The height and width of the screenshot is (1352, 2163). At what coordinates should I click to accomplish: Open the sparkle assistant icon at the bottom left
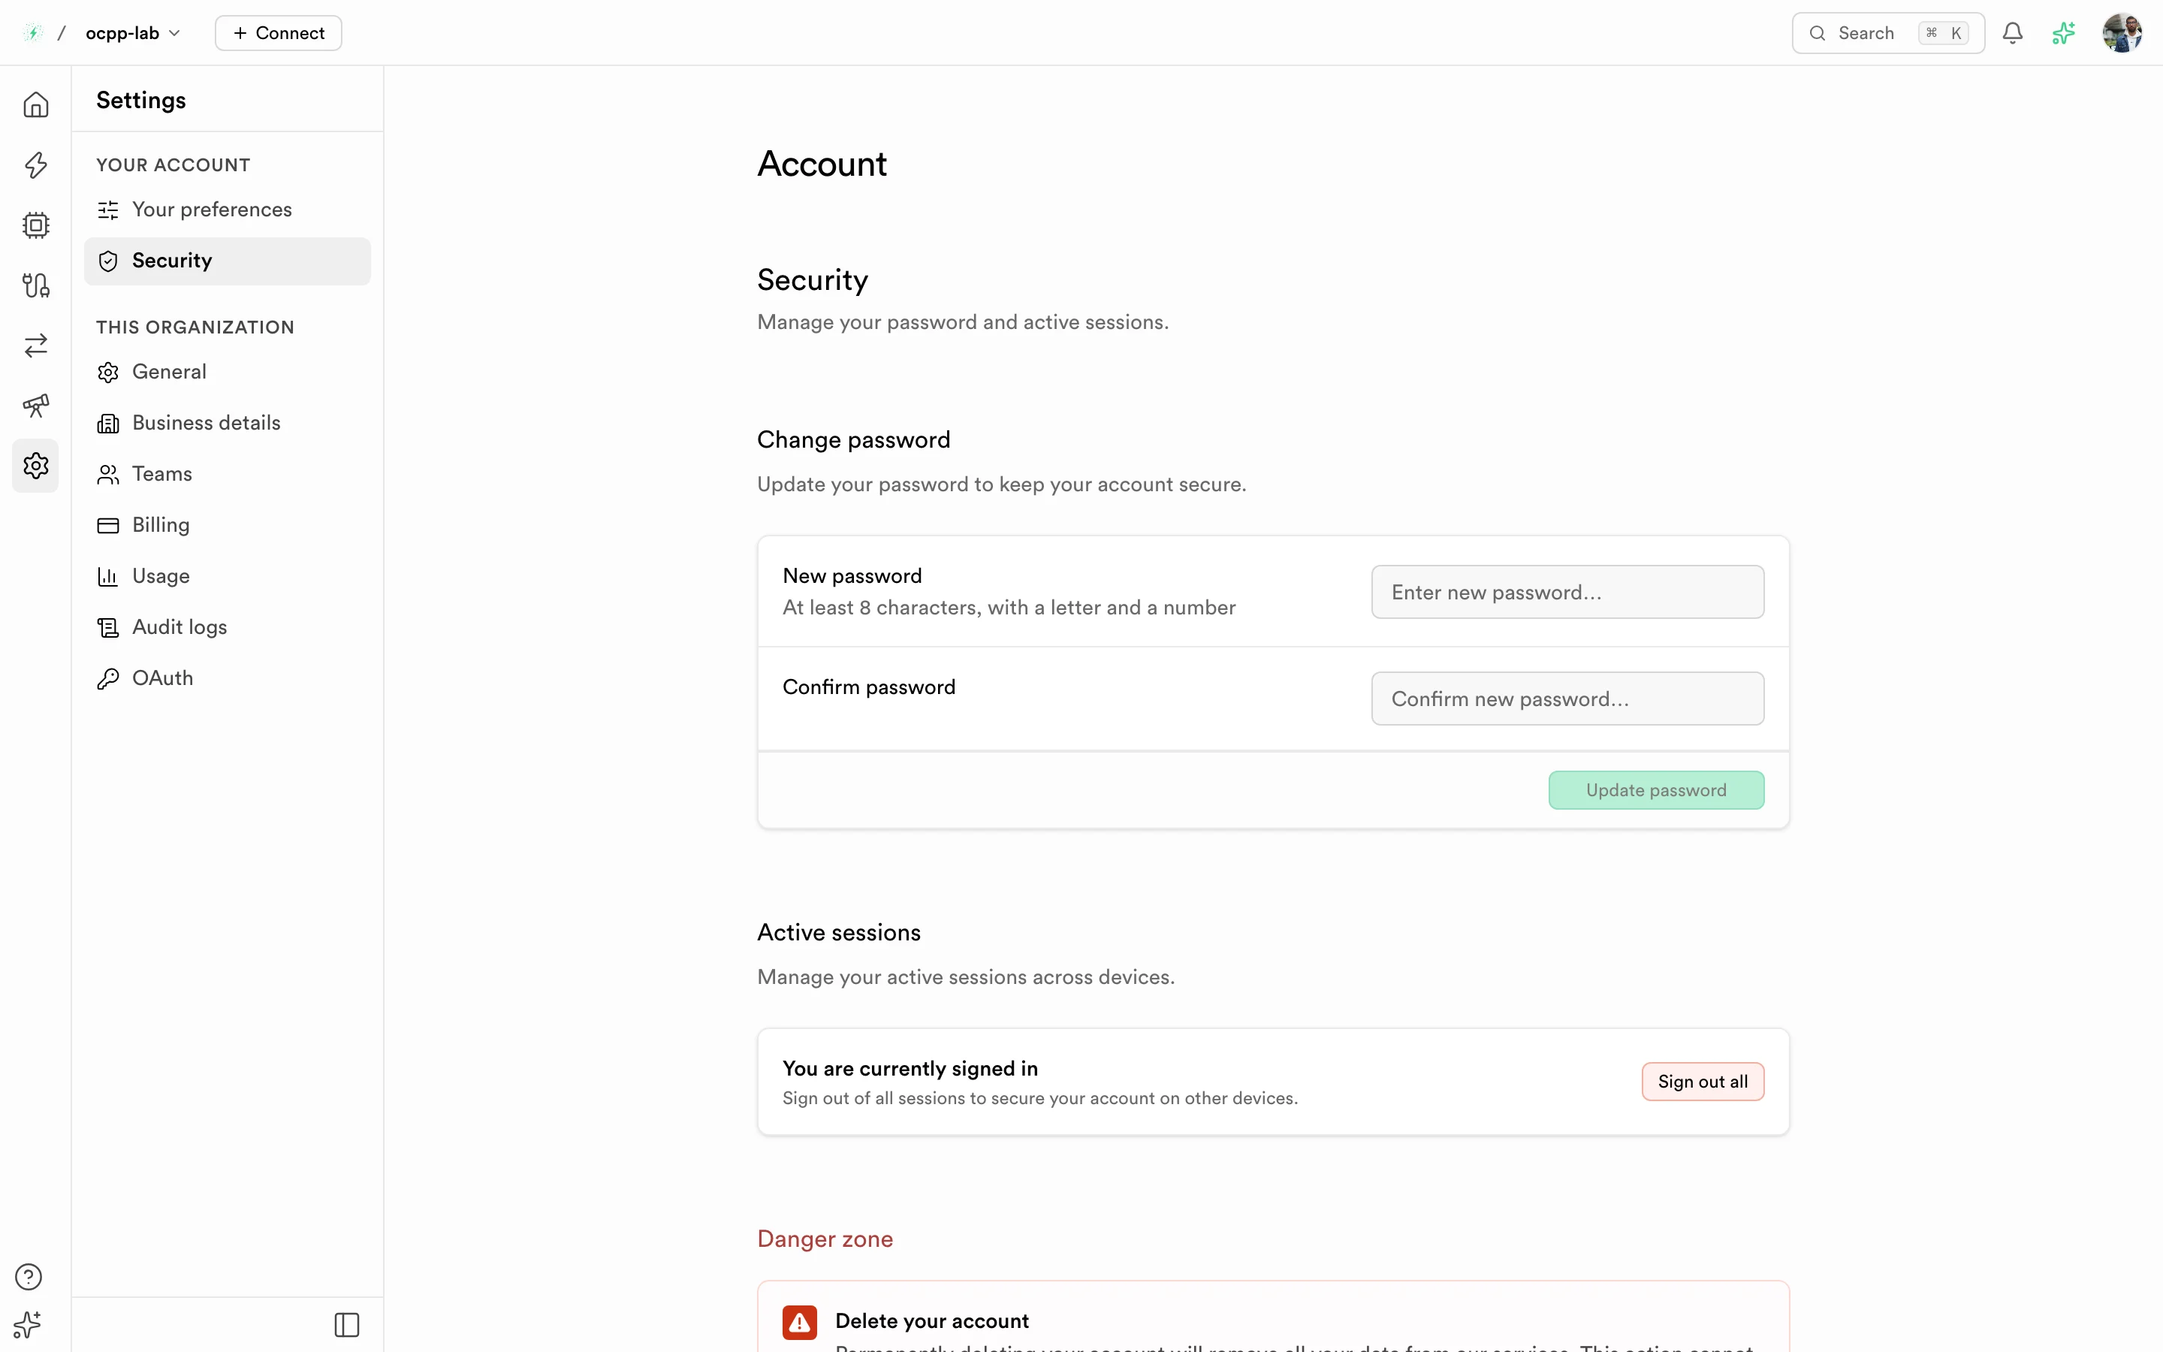(x=29, y=1324)
